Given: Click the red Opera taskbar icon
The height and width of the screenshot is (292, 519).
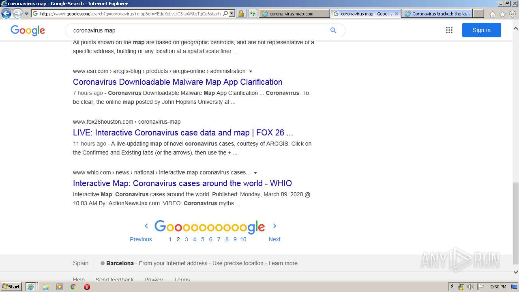Looking at the screenshot, I should (87, 287).
